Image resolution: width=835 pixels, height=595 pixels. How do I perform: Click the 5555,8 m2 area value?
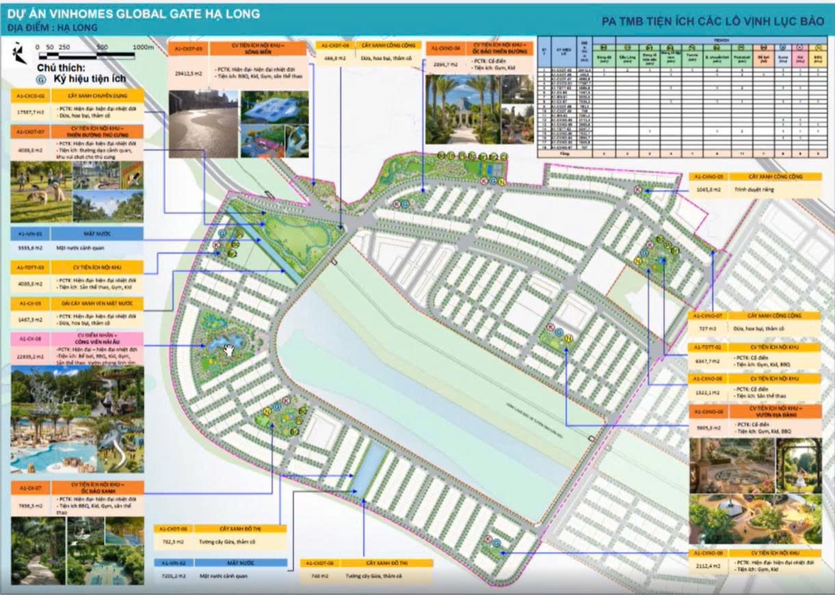click(30, 247)
